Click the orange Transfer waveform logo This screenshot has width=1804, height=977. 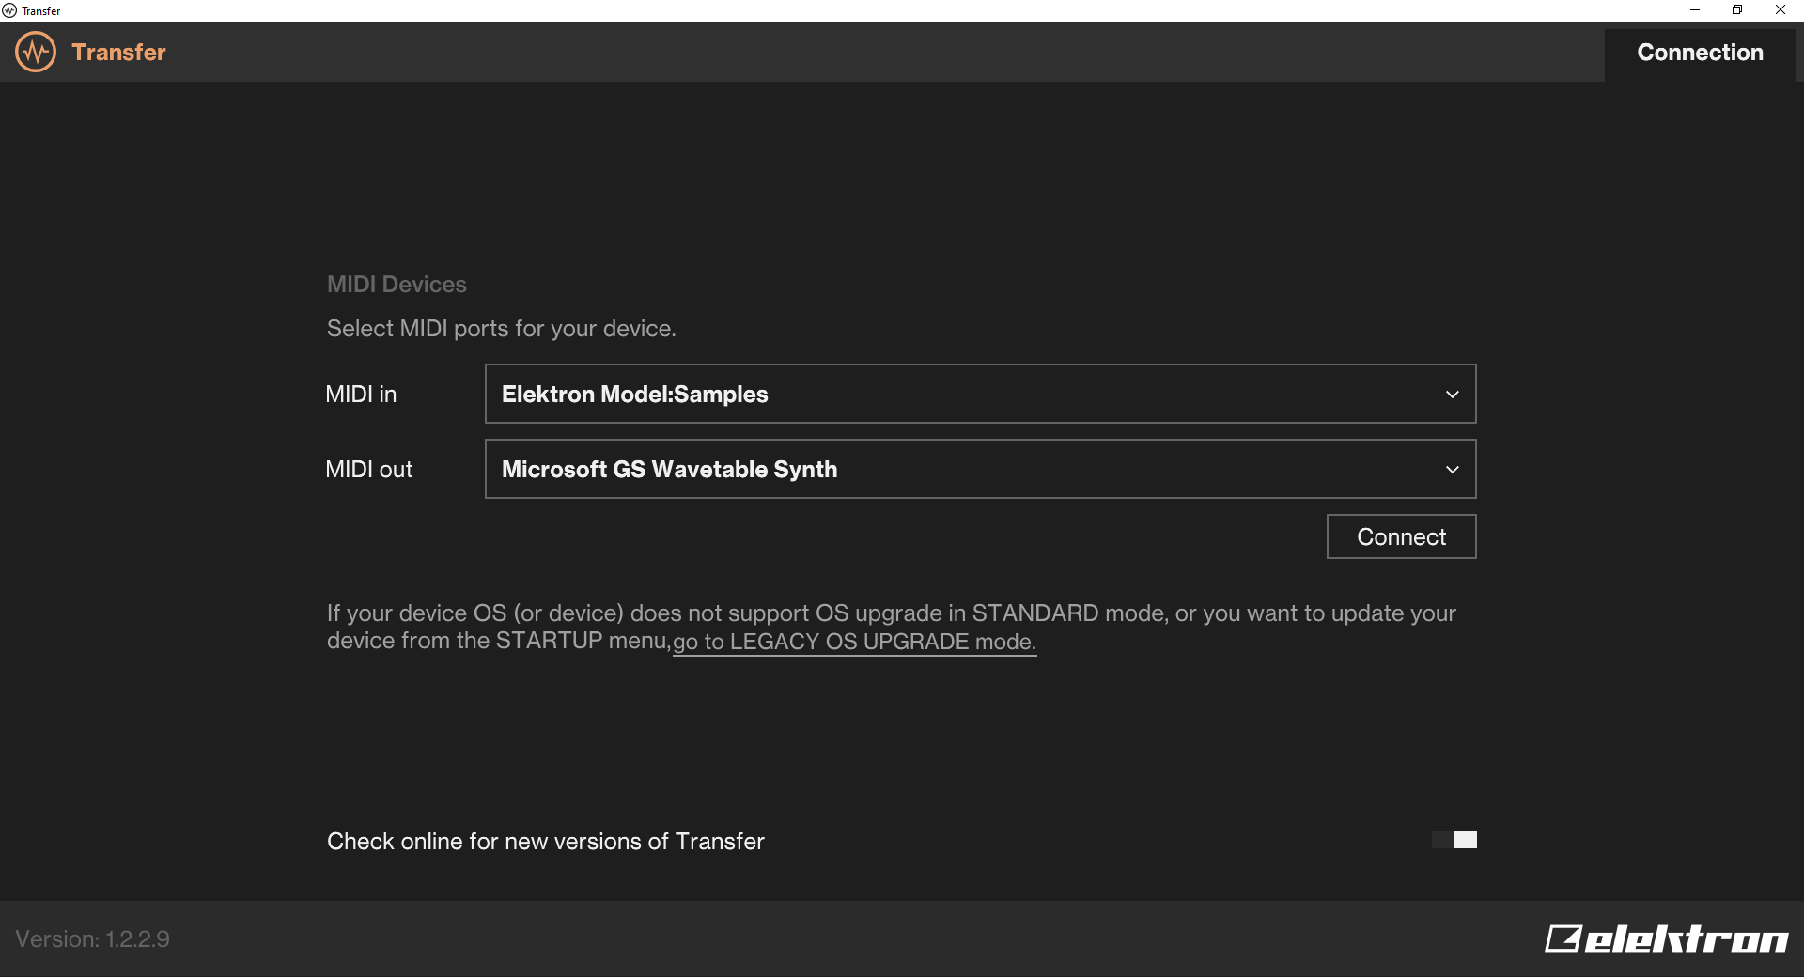(x=36, y=52)
